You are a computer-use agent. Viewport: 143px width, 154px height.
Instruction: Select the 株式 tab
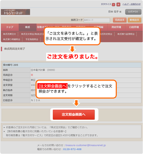27,27
